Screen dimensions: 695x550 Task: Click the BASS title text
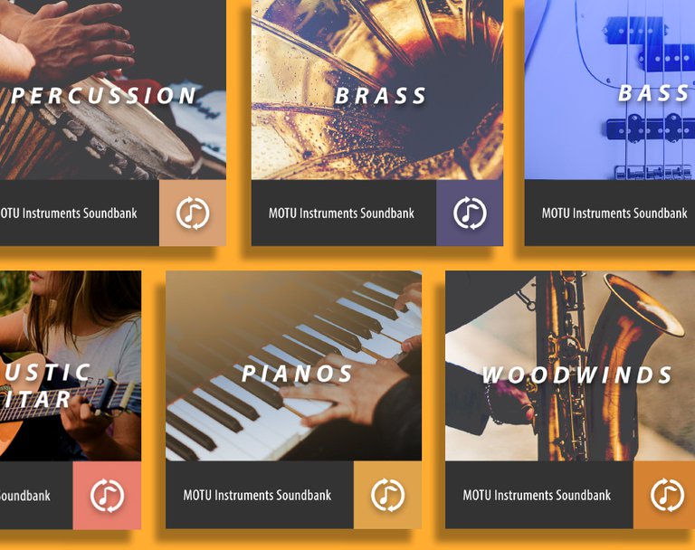point(653,93)
